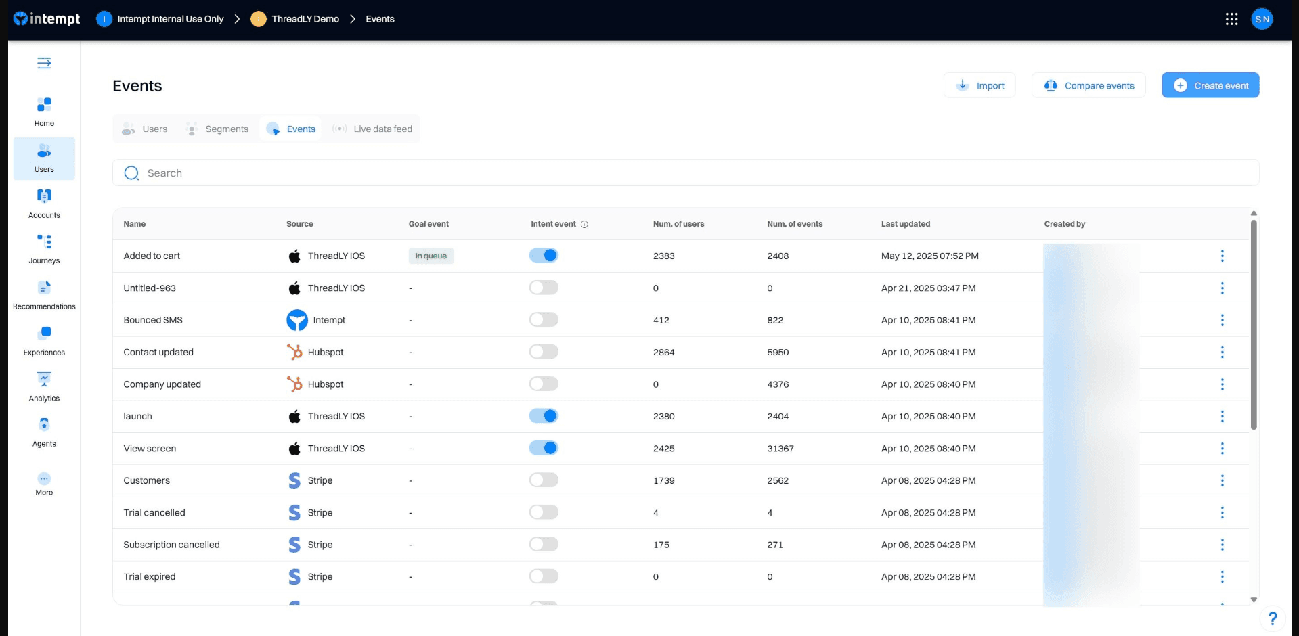Viewport: 1299px width, 636px height.
Task: Turn off intent toggle for View screen
Action: coord(544,448)
